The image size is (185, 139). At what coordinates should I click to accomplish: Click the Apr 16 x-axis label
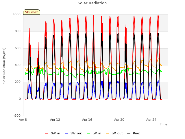[87, 120]
